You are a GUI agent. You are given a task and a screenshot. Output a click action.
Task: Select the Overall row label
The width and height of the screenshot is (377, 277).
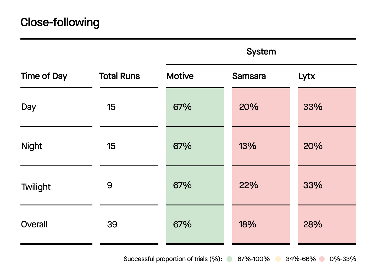click(x=34, y=224)
